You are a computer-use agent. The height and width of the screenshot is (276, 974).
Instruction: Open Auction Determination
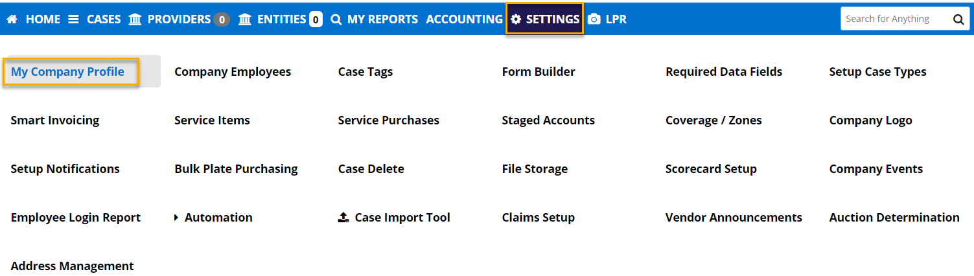[894, 218]
